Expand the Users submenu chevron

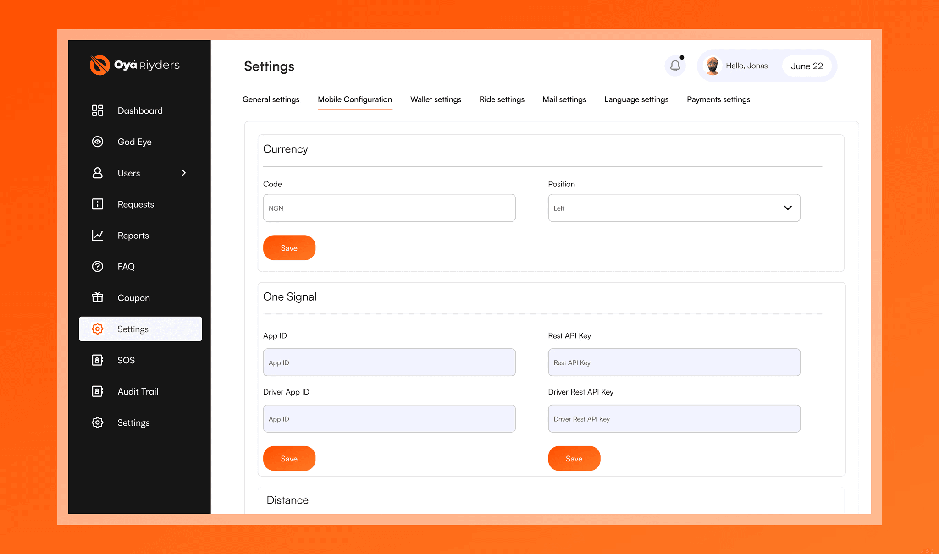(x=183, y=173)
